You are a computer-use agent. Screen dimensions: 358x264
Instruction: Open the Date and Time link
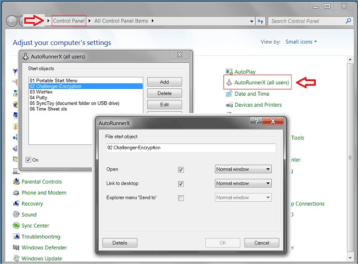coord(252,93)
